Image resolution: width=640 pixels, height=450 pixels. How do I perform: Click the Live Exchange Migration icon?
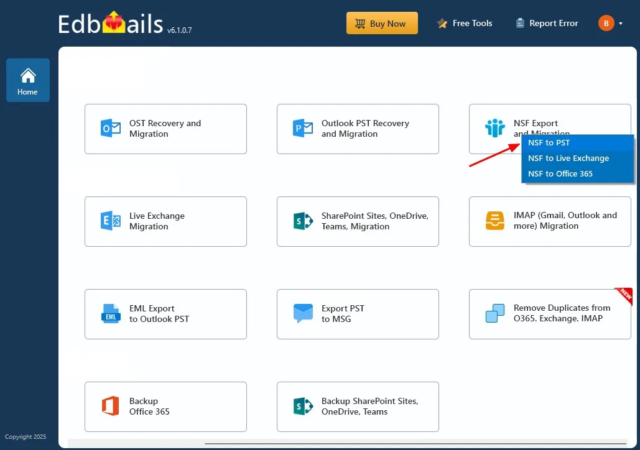110,221
